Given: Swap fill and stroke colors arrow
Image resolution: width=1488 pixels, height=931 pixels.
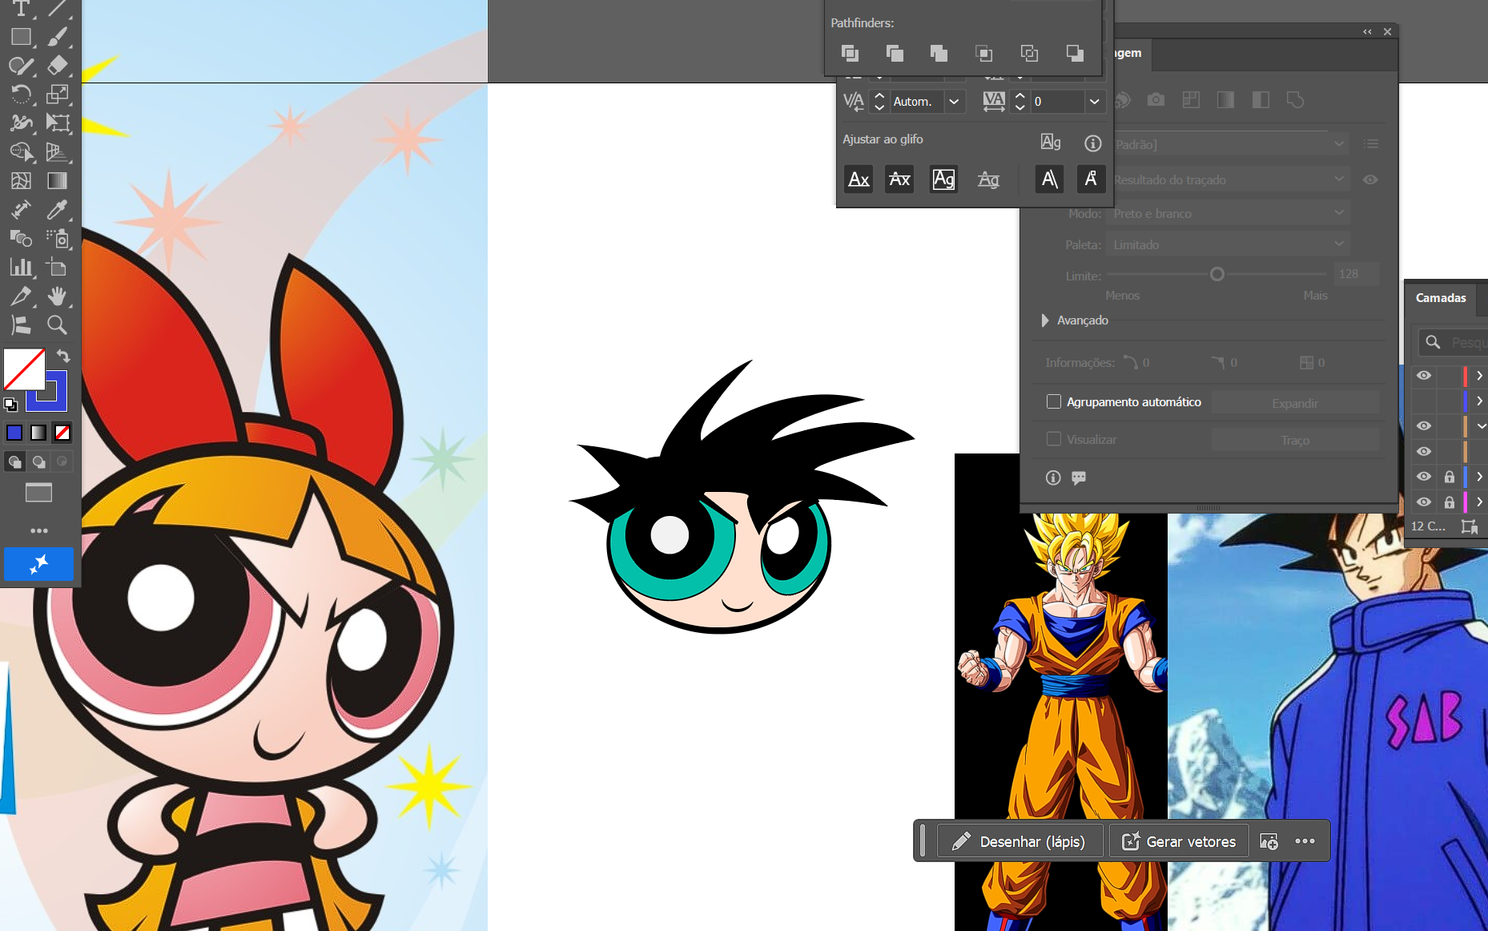Looking at the screenshot, I should pyautogui.click(x=63, y=357).
